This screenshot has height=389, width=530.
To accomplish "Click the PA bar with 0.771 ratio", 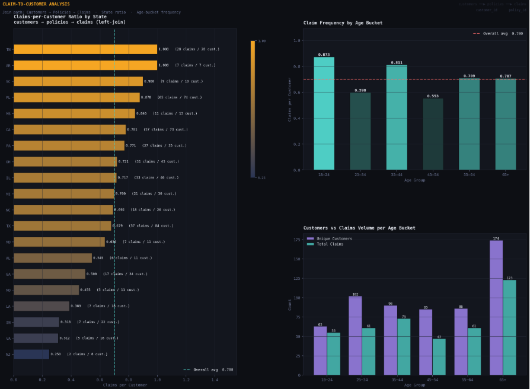I will pyautogui.click(x=69, y=146).
